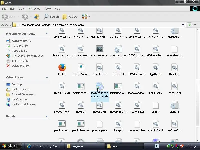Click Rename this file link

(21, 41)
